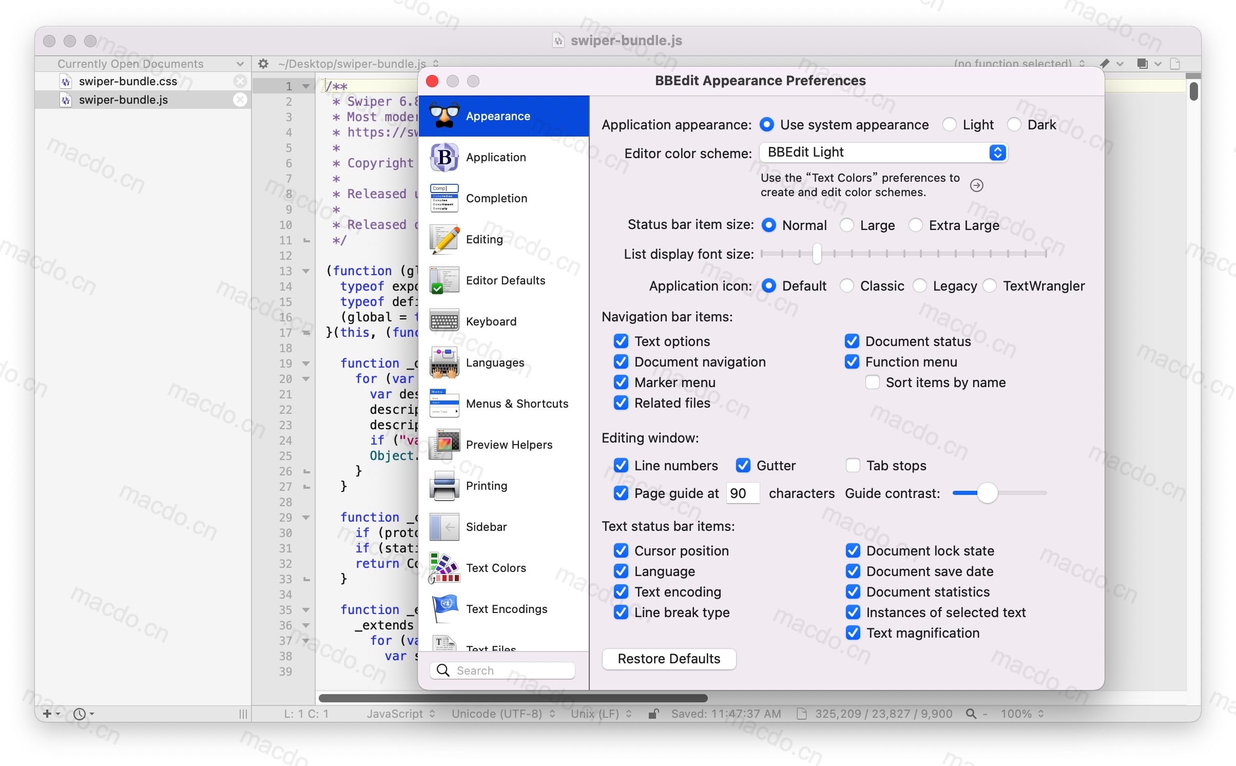This screenshot has height=766, width=1236.
Task: Open the Editor Defaults icon pane
Action: click(x=444, y=280)
